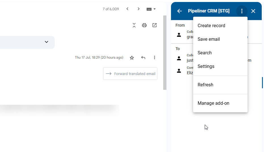Go back in Pipeliner CRM panel

(x=179, y=11)
